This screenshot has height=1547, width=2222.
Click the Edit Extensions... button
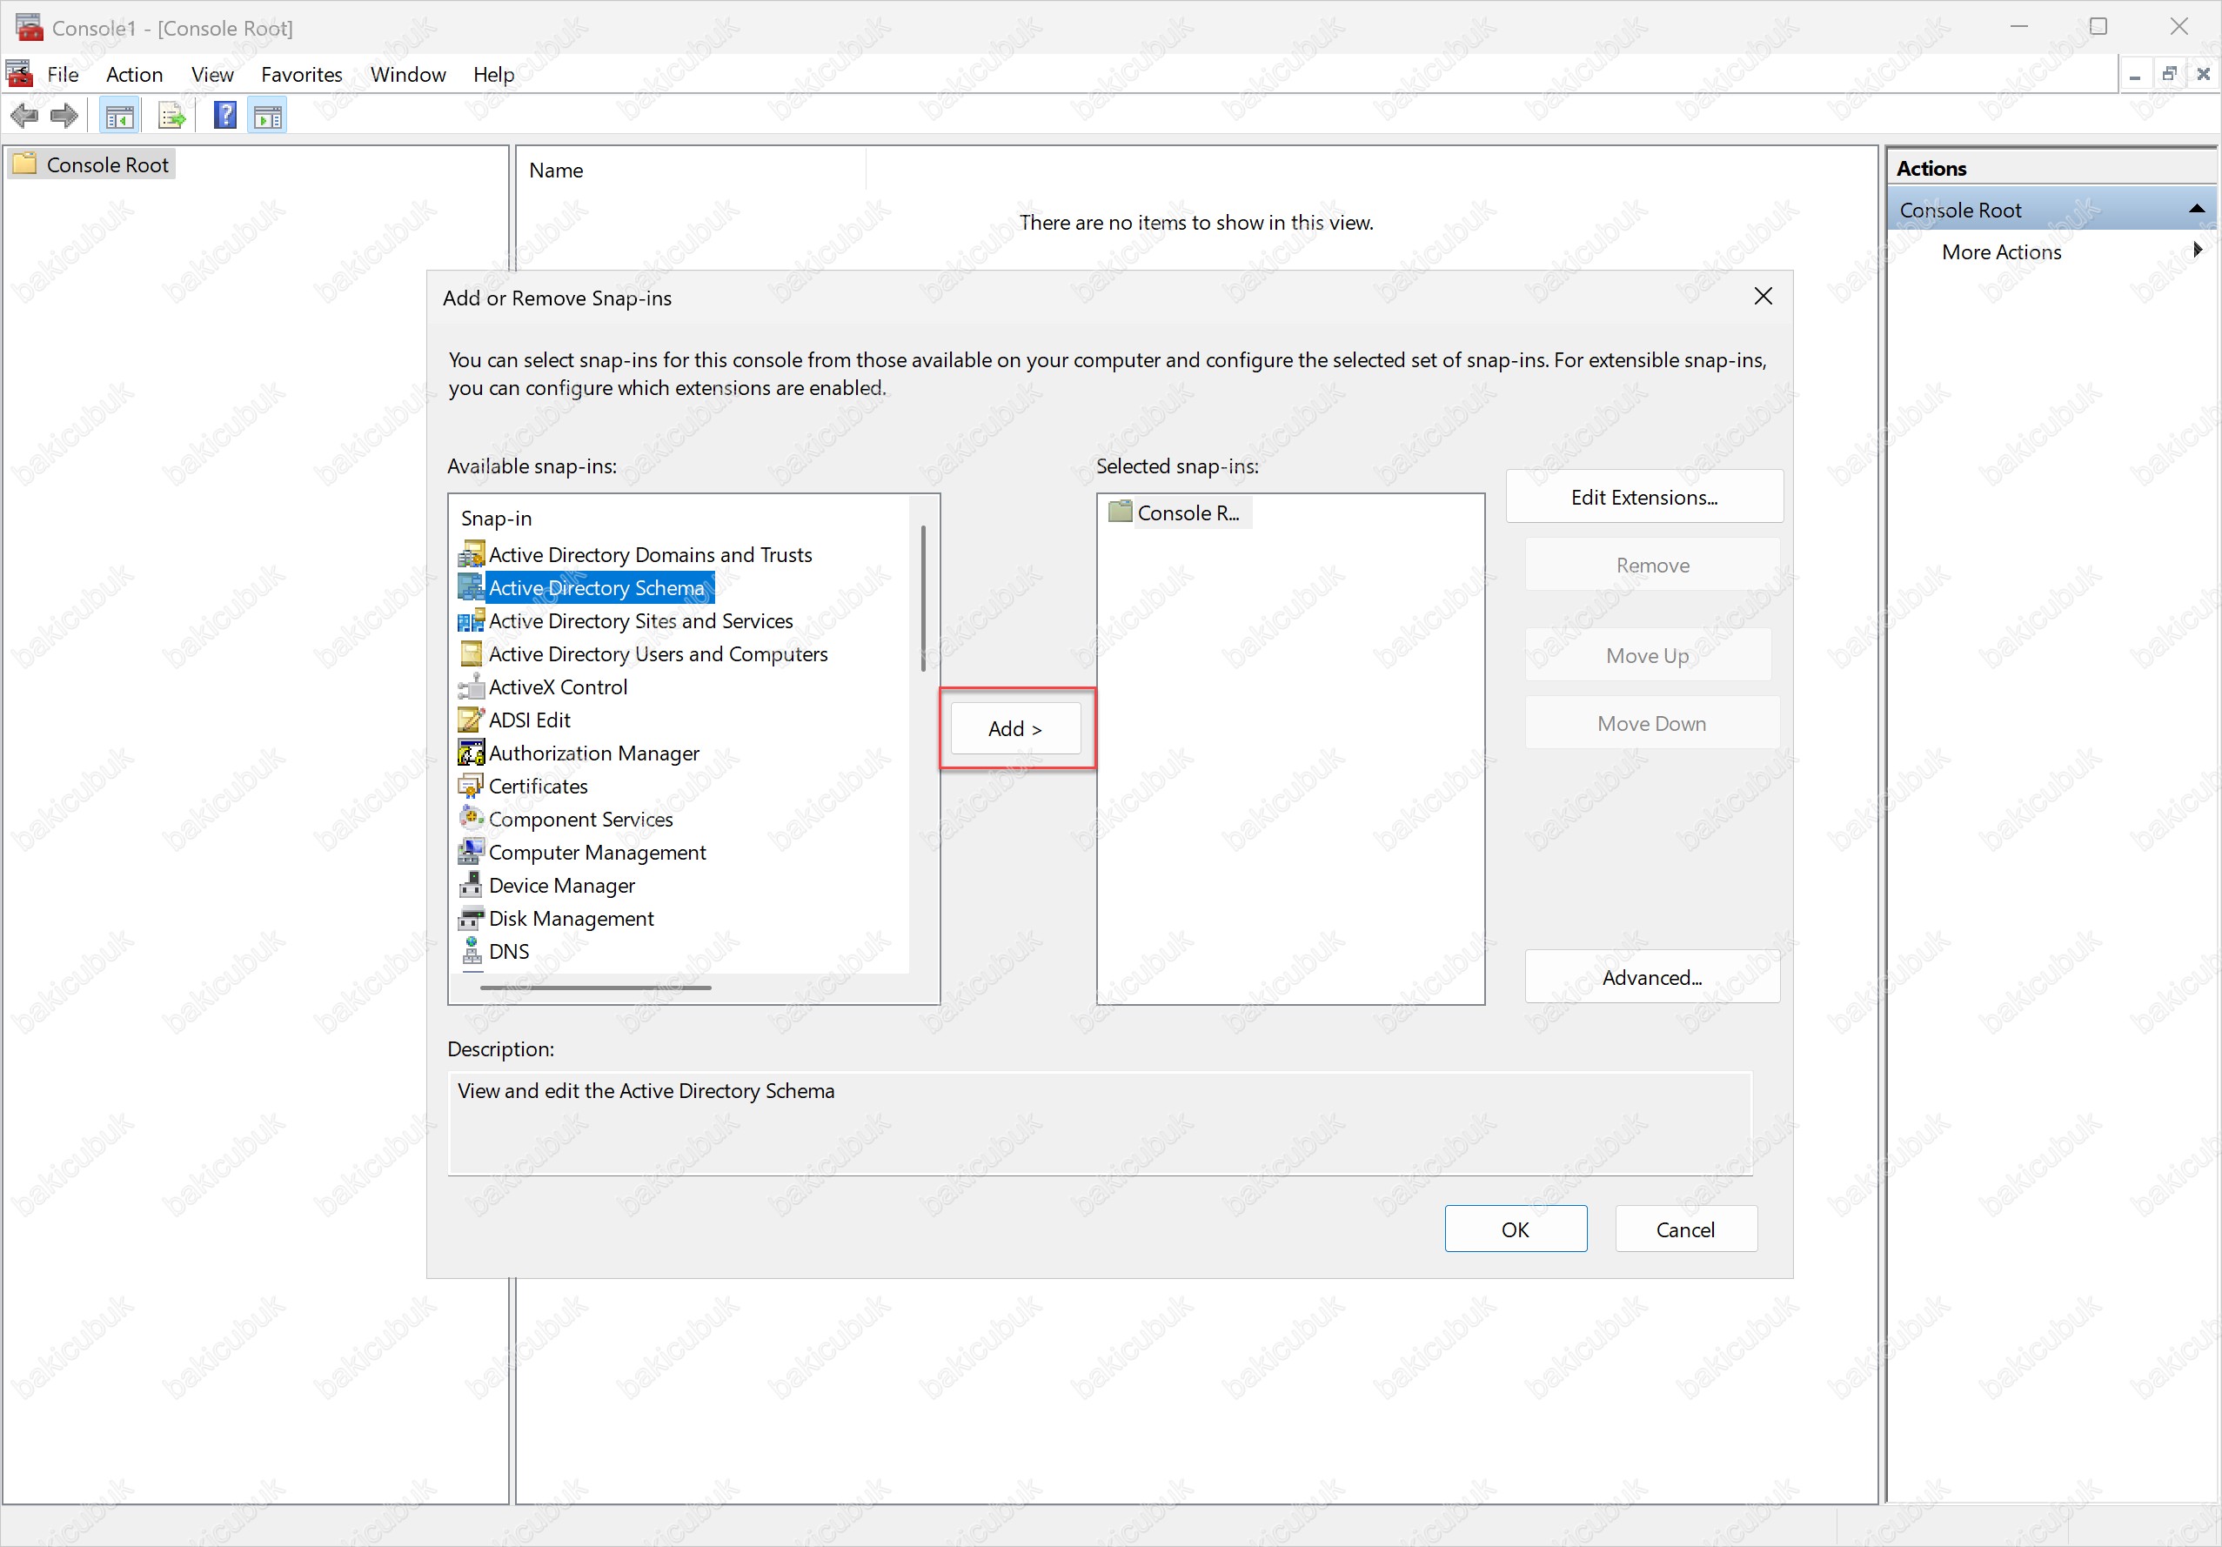pyautogui.click(x=1644, y=498)
